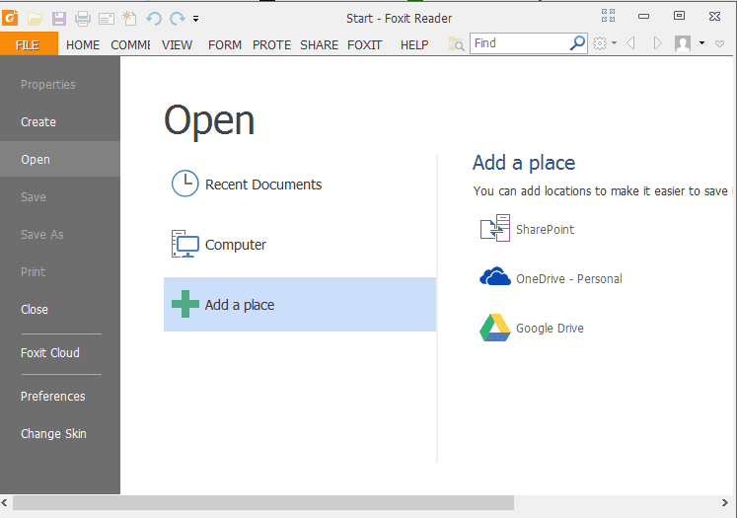
Task: Click the heart icon in the ribbon
Action: [719, 43]
